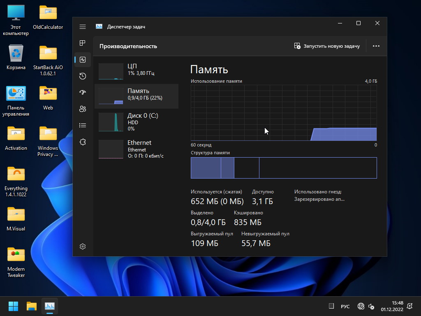Open Task Manager settings gear

[83, 246]
